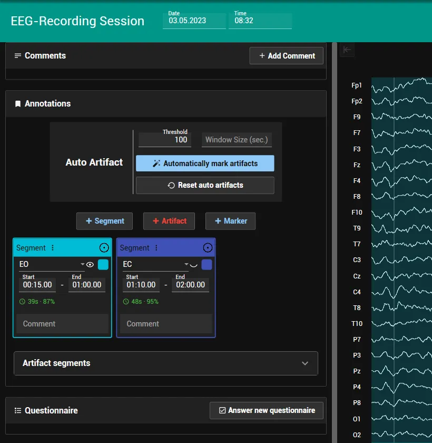
Task: Click the Fp1 channel label
Action: (x=356, y=85)
